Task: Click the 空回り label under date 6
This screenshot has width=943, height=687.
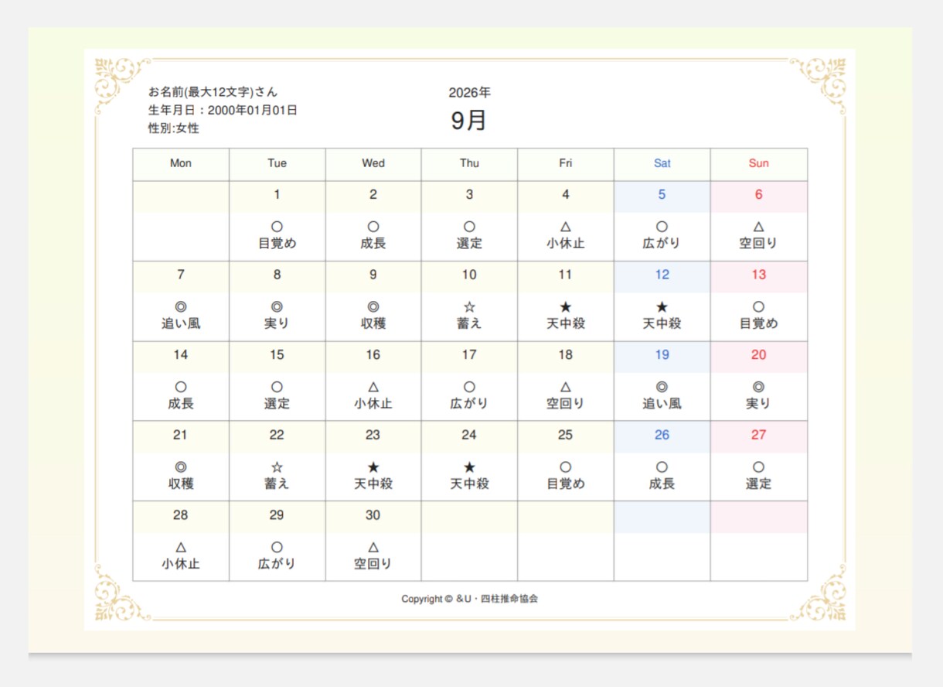Action: pyautogui.click(x=758, y=243)
